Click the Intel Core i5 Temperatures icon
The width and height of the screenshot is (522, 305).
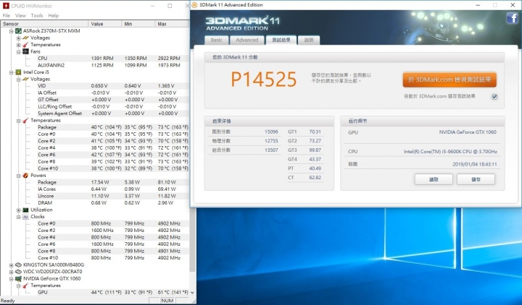tap(25, 121)
